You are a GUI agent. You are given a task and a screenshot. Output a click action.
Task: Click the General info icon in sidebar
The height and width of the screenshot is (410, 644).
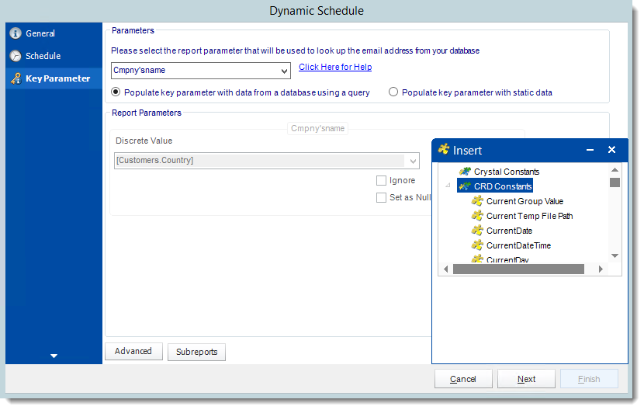pos(16,33)
